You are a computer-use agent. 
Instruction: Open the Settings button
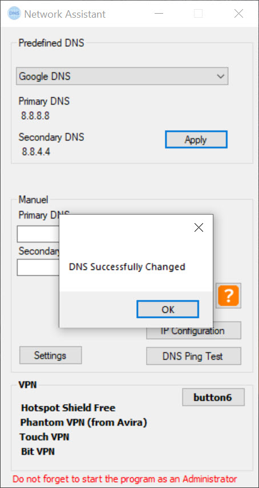(50, 355)
